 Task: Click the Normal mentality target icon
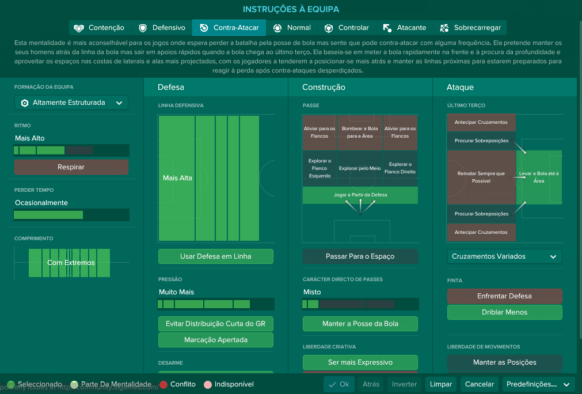tap(277, 28)
